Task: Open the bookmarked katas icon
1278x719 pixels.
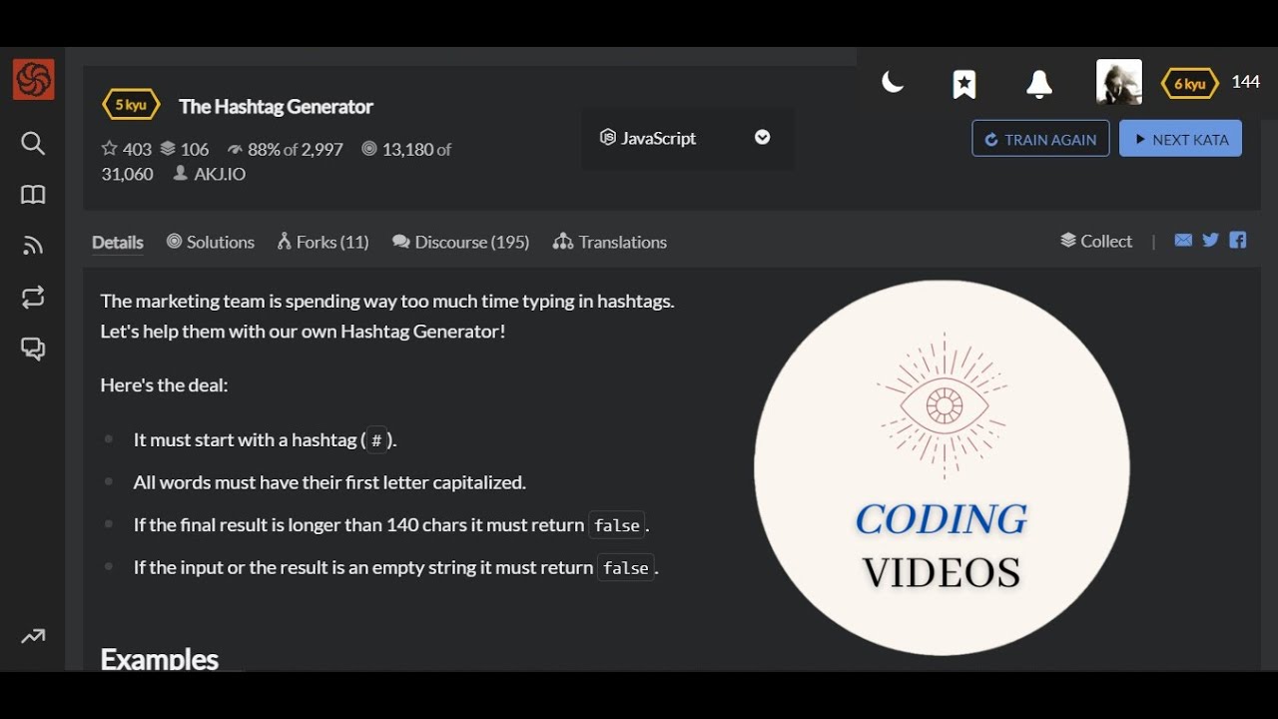Action: tap(964, 85)
